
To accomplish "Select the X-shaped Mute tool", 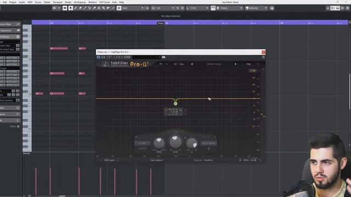I will click(99, 8).
